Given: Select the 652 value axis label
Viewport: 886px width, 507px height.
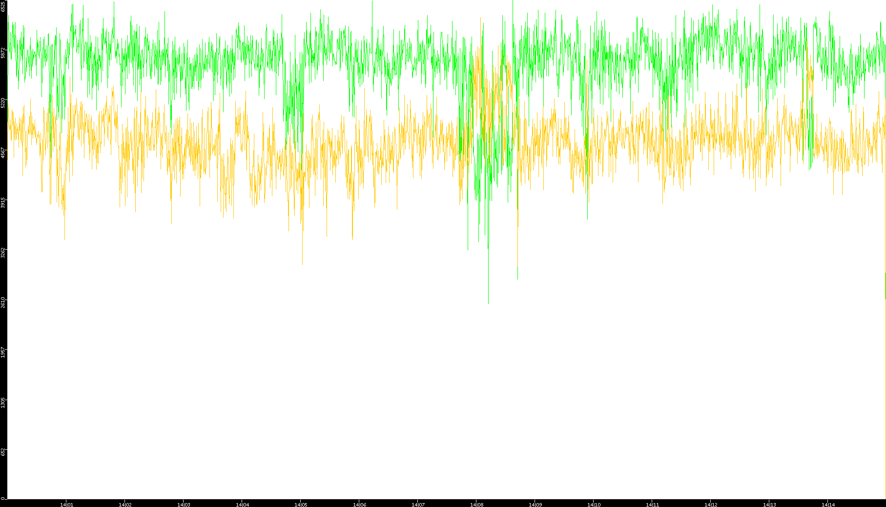Looking at the screenshot, I should (x=3, y=452).
